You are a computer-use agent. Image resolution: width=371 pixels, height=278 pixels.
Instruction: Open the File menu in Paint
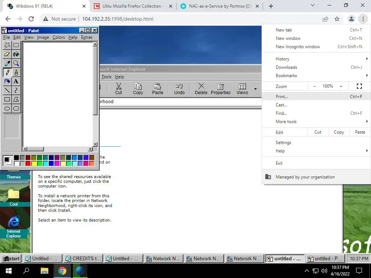point(7,37)
